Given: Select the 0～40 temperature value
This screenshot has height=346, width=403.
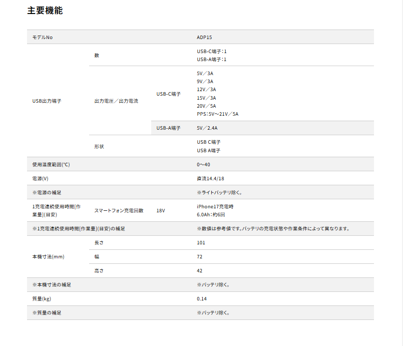Looking at the screenshot, I should point(204,164).
